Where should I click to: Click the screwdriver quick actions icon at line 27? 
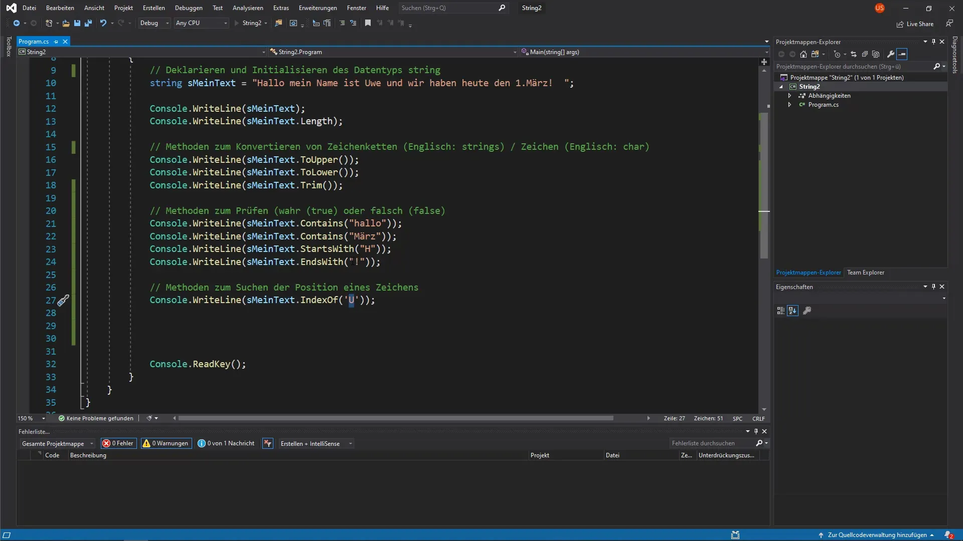63,301
